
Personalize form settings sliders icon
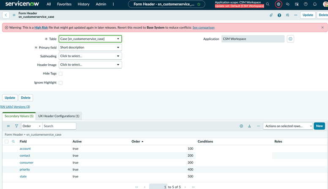(287, 15)
